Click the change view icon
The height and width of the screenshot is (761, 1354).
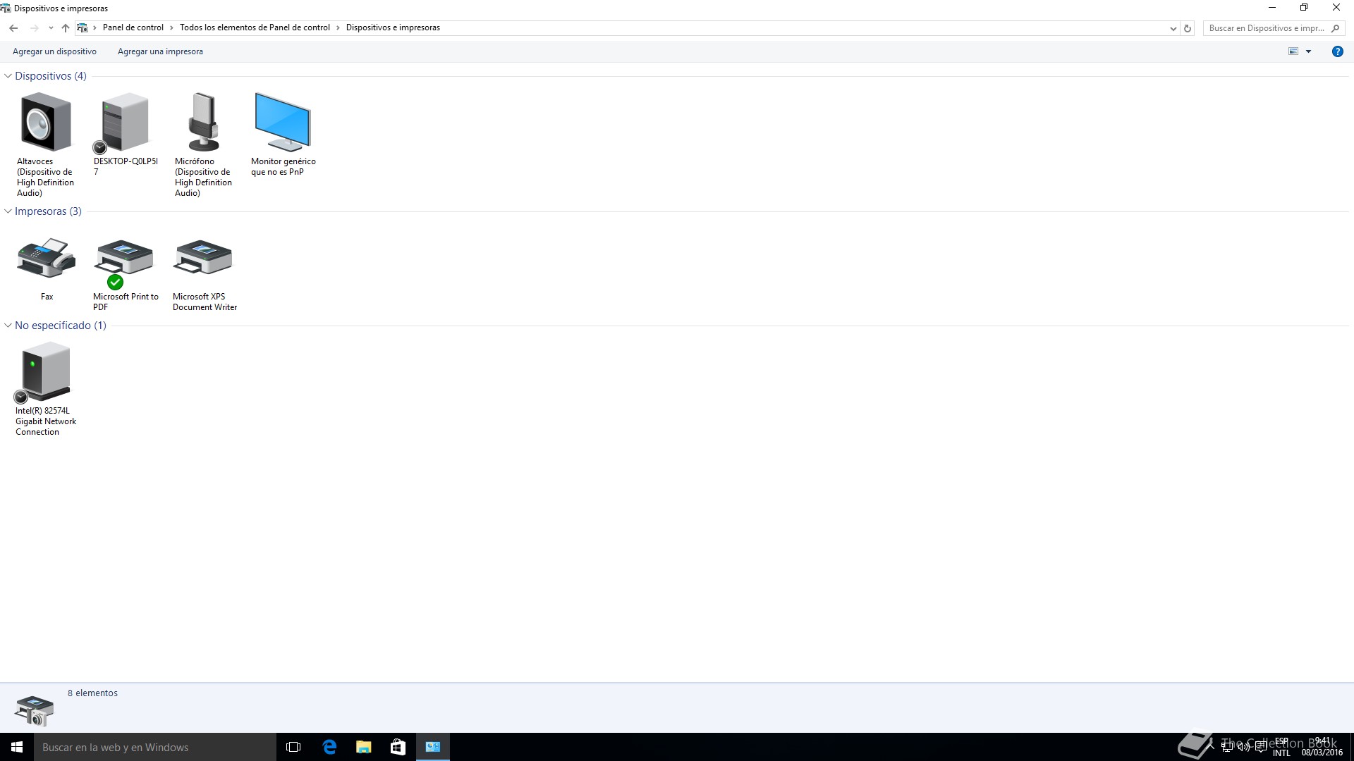(x=1293, y=51)
